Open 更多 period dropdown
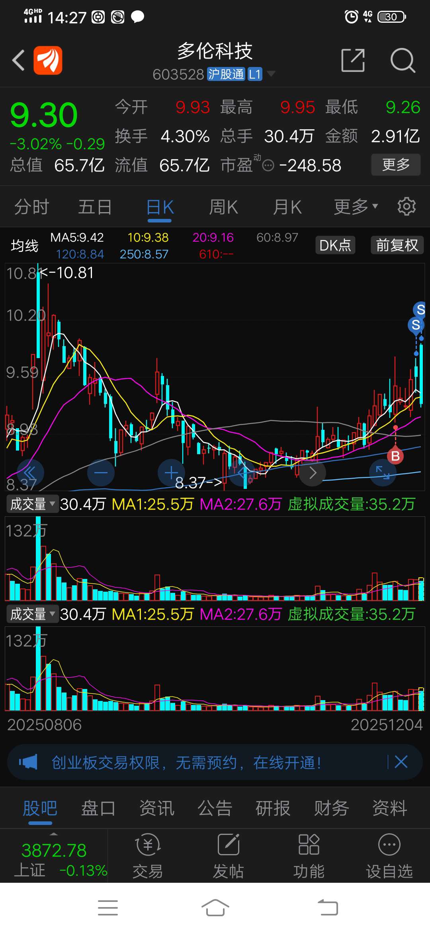The image size is (430, 933). [x=356, y=207]
